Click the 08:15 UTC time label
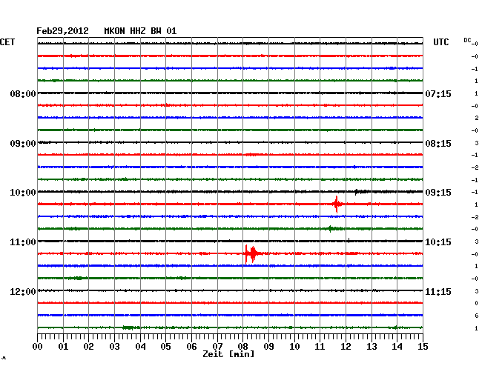Image resolution: width=482 pixels, height=366 pixels. [x=438, y=144]
